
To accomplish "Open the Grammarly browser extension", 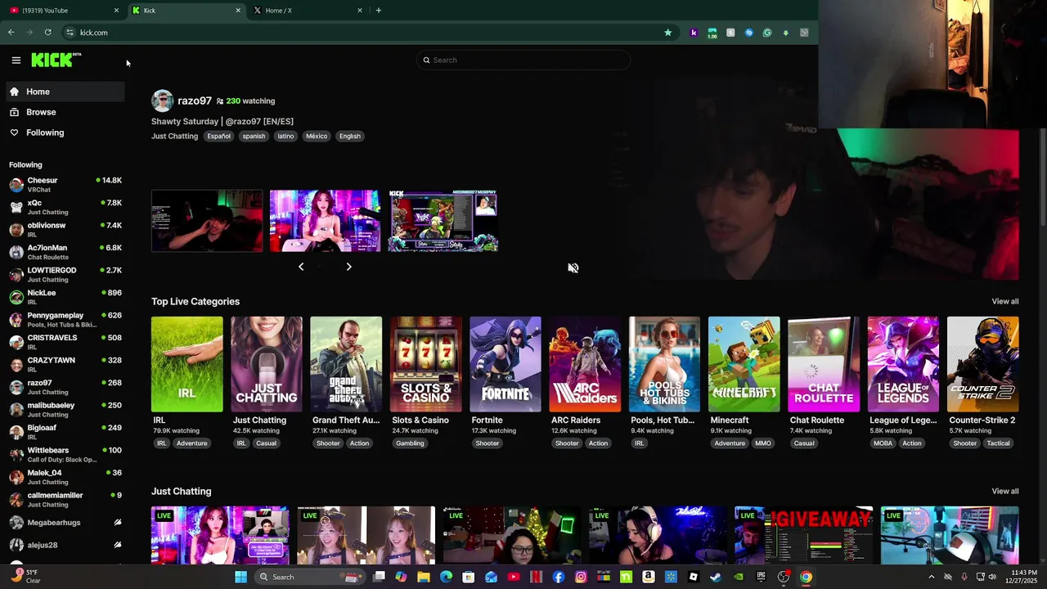I will [767, 33].
